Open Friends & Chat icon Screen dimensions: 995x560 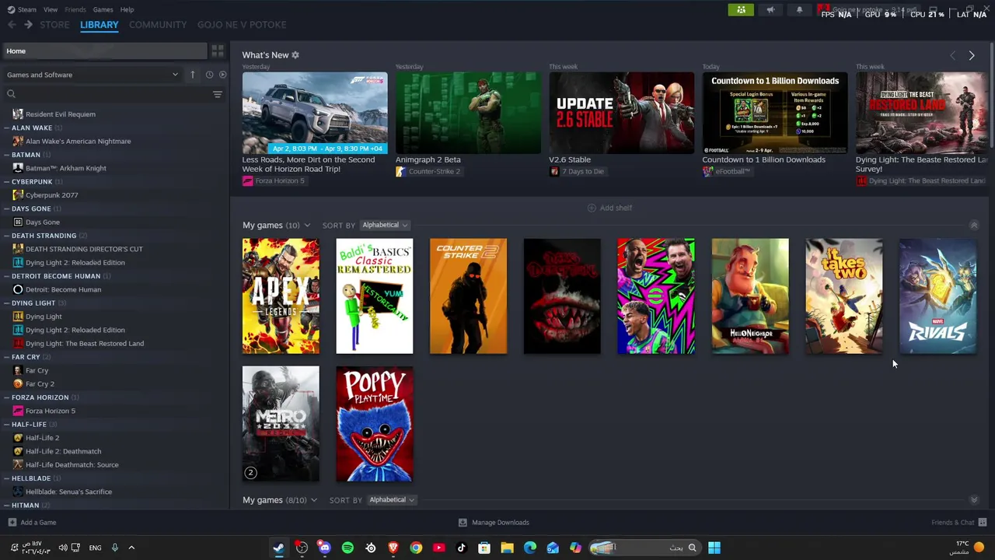983,523
